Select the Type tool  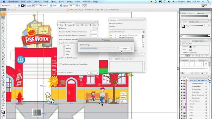(x=3, y=34)
